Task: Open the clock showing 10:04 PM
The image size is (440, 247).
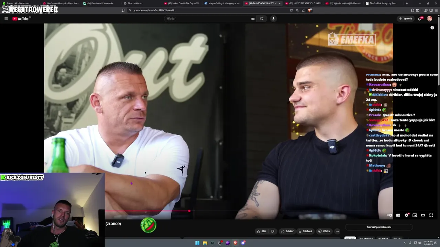Action: (428, 243)
